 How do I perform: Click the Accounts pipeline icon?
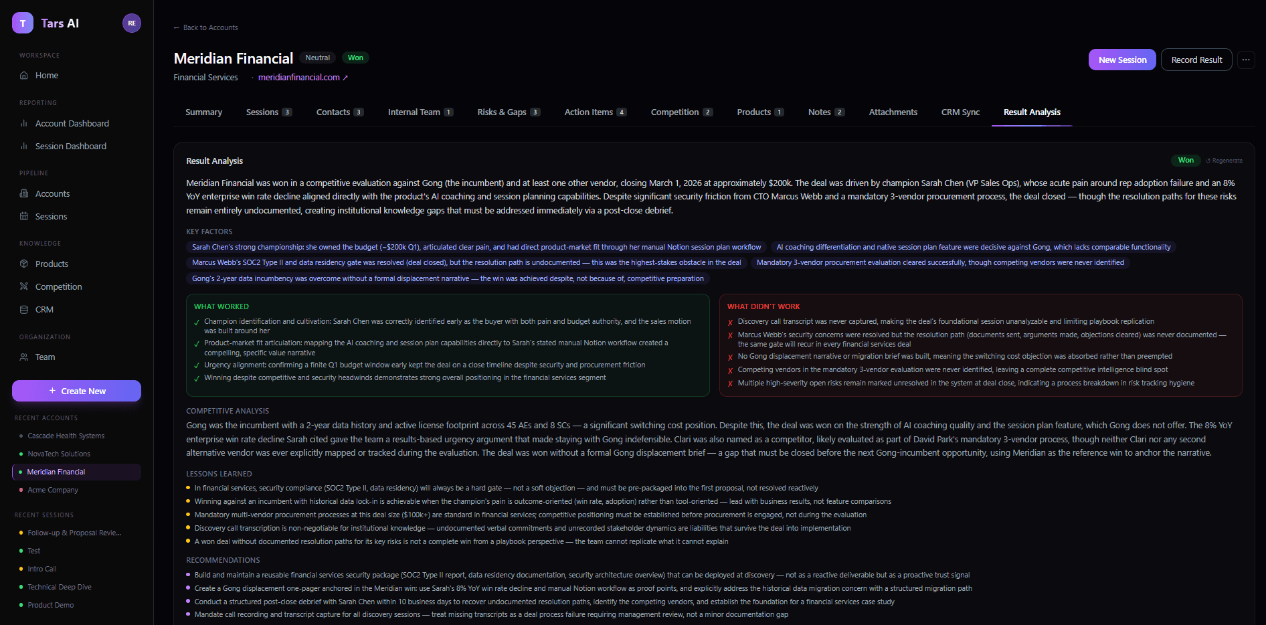coord(23,193)
